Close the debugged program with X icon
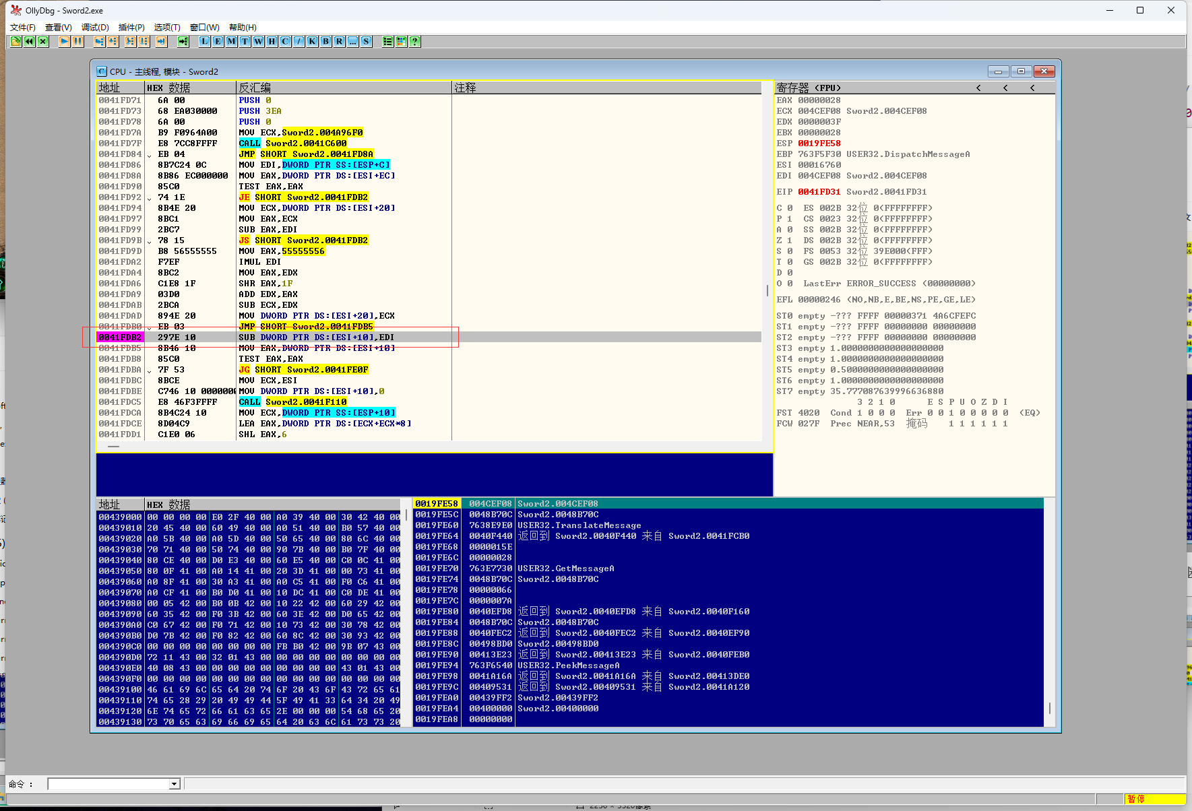 (x=43, y=42)
